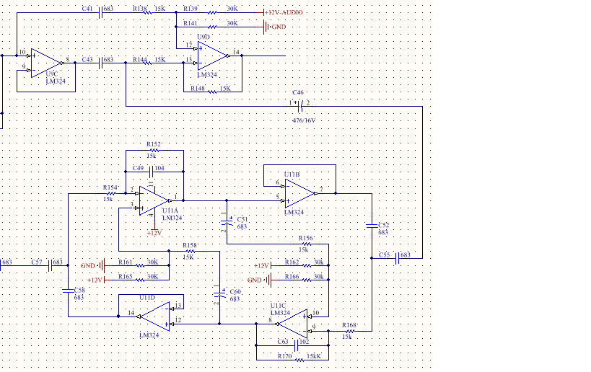Select the C58 capacitor symbol

(69, 291)
